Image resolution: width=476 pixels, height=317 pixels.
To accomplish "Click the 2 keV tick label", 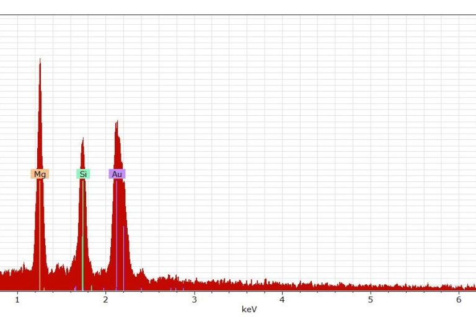I will click(105, 300).
